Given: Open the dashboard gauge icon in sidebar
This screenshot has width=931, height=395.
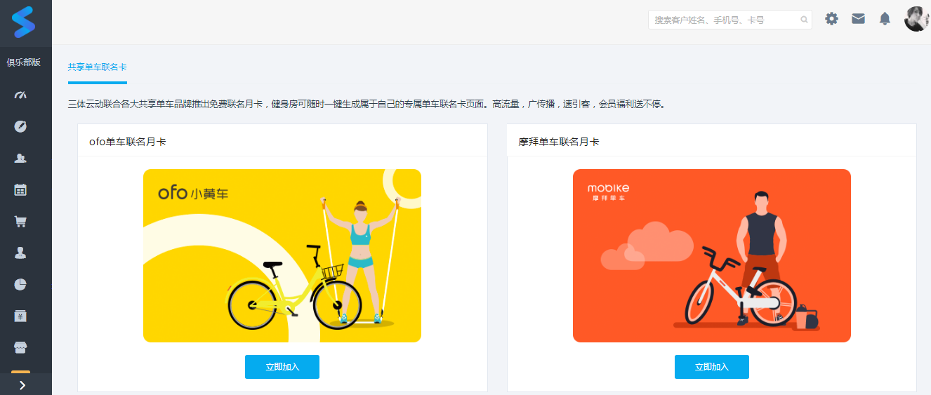Looking at the screenshot, I should [20, 95].
